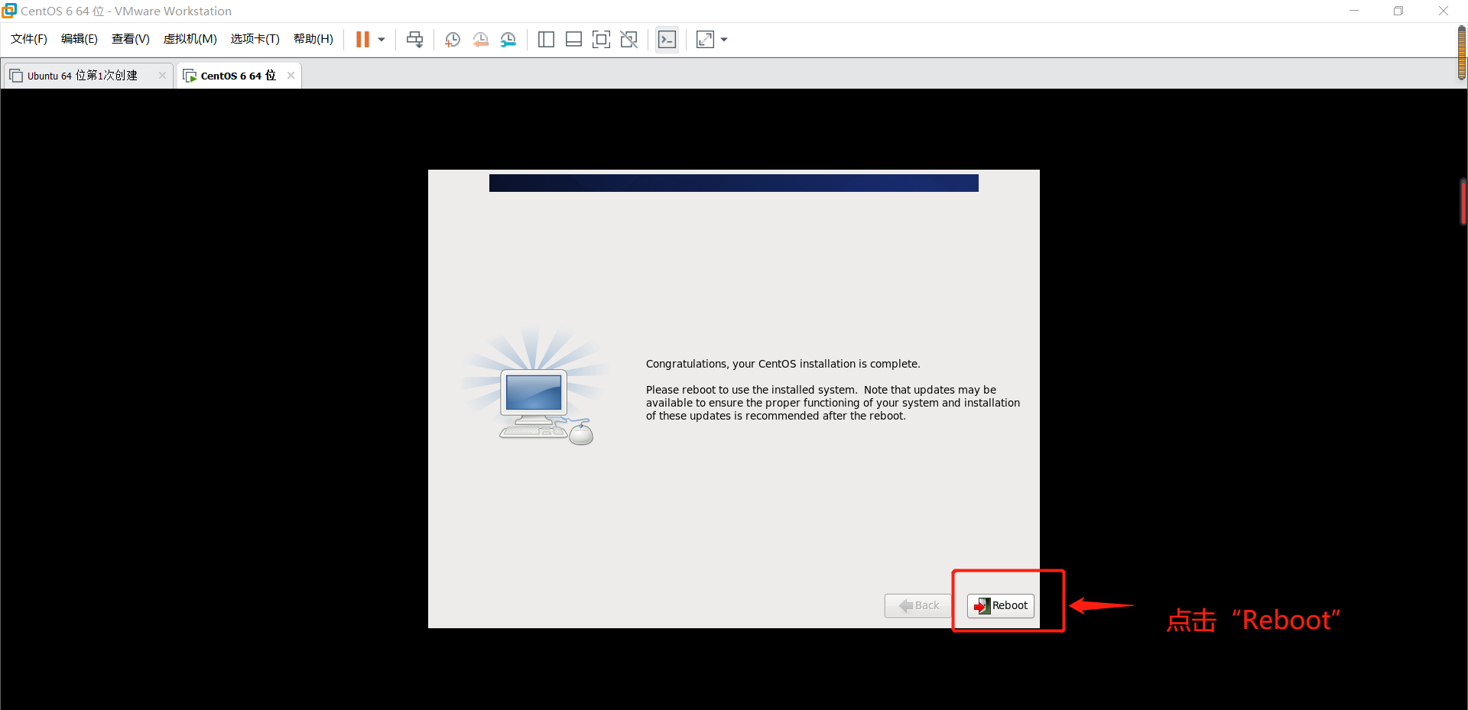Screen dimensions: 1468x710
Task: Open the 文件(F) menu
Action: coord(29,39)
